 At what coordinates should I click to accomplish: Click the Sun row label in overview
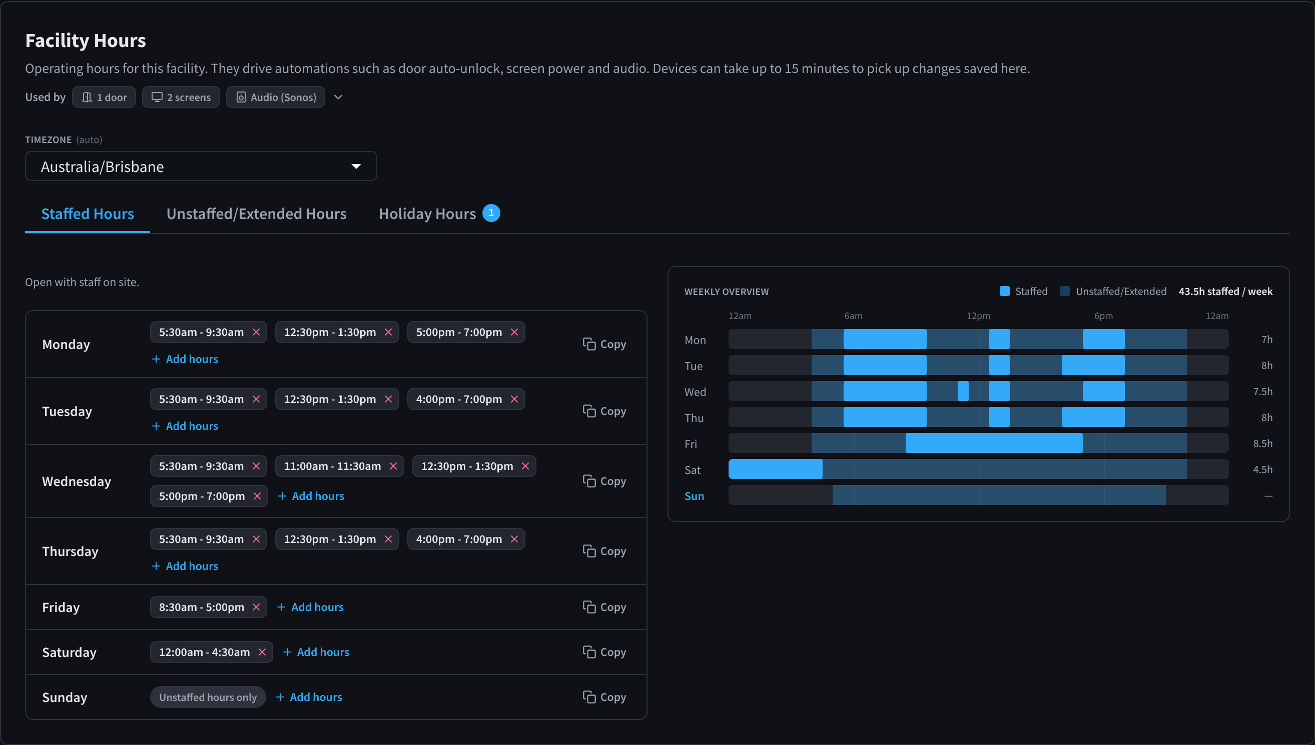click(x=695, y=496)
